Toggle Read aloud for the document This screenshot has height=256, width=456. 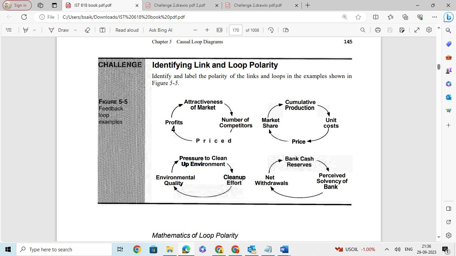pyautogui.click(x=127, y=30)
